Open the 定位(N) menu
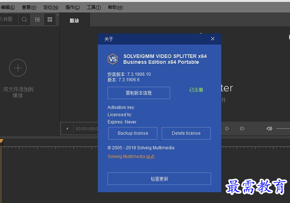290x203 pixels. tap(51, 7)
